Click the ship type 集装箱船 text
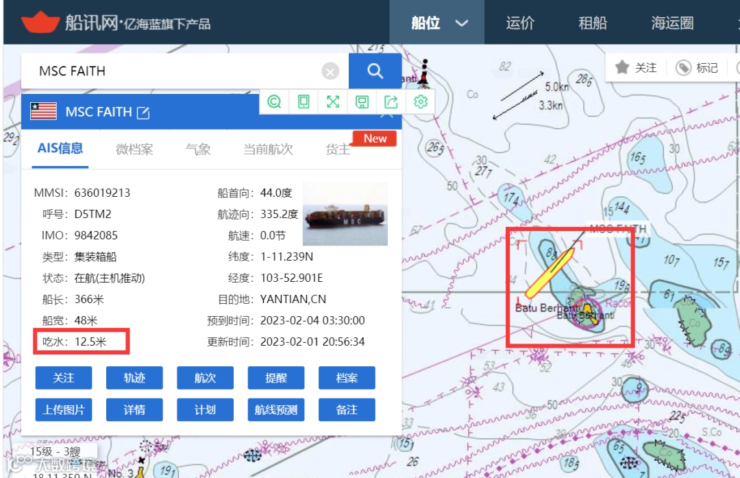 click(95, 256)
